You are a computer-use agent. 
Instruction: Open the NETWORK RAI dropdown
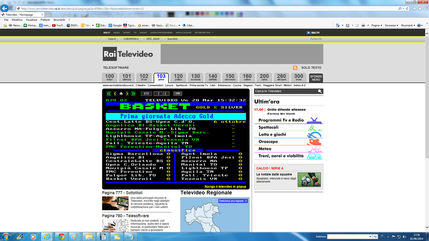pyautogui.click(x=204, y=33)
